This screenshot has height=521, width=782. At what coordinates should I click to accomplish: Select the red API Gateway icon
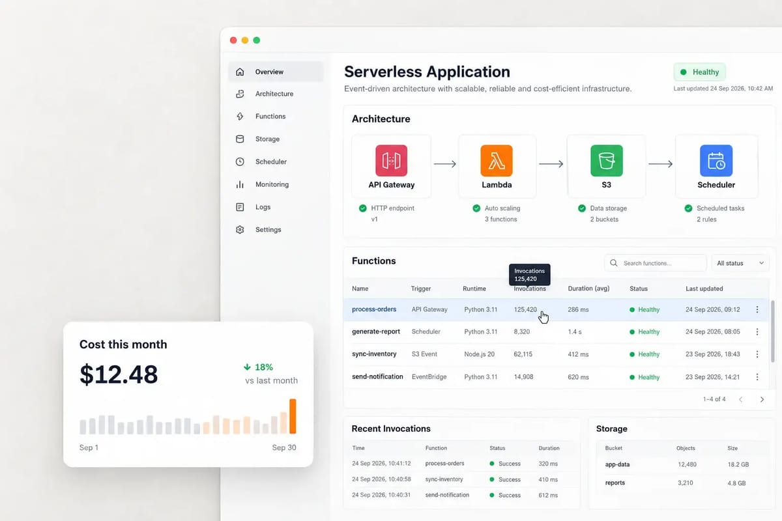coord(391,160)
